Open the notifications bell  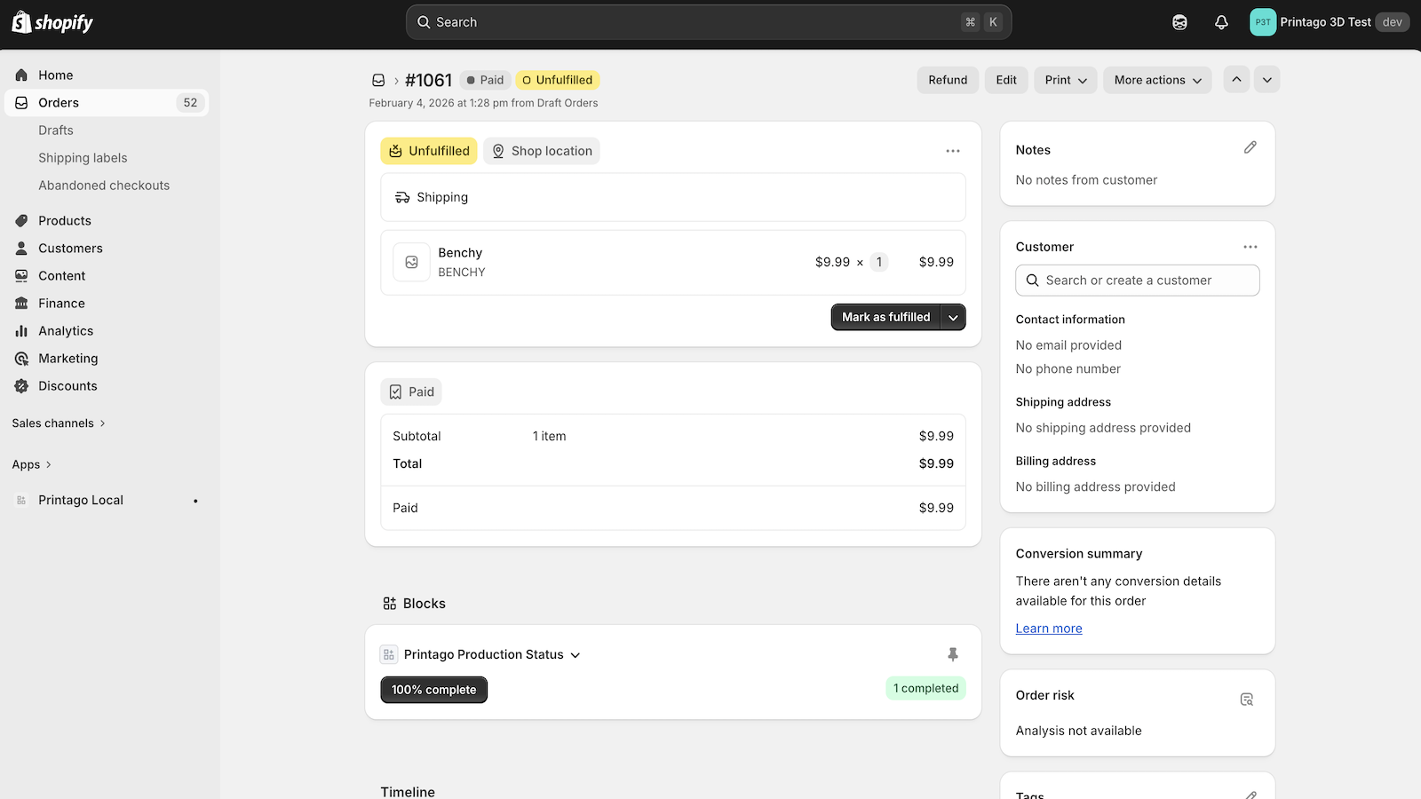point(1221,21)
